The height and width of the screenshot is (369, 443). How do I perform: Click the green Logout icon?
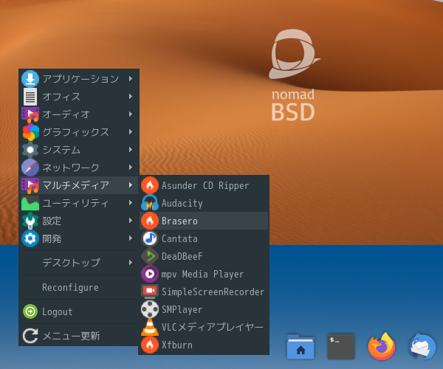30,311
